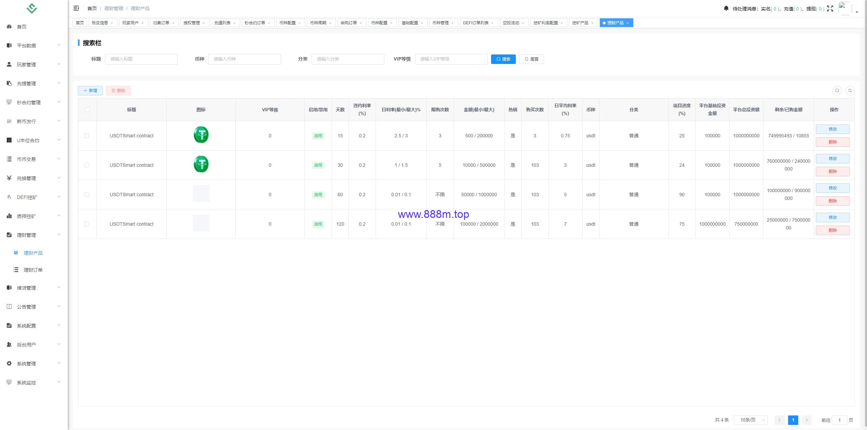The image size is (867, 430).
Task: Click the 重置 reset button
Action: 531,59
